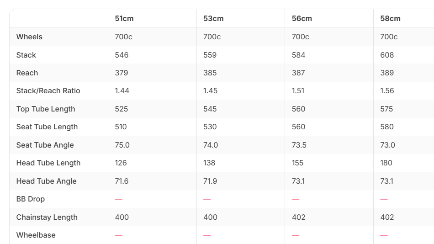Click the Seat Tube Angle label
Image resolution: width=434 pixels, height=244 pixels.
coord(45,145)
